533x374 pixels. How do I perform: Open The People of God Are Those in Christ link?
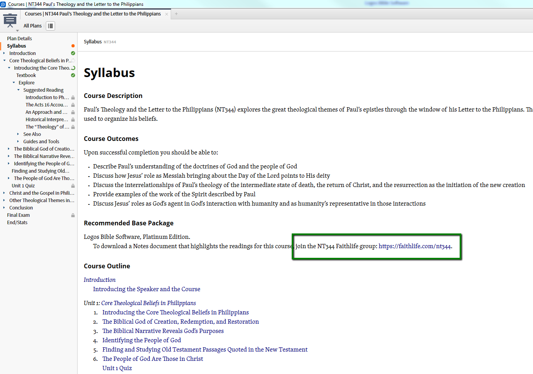[152, 359]
